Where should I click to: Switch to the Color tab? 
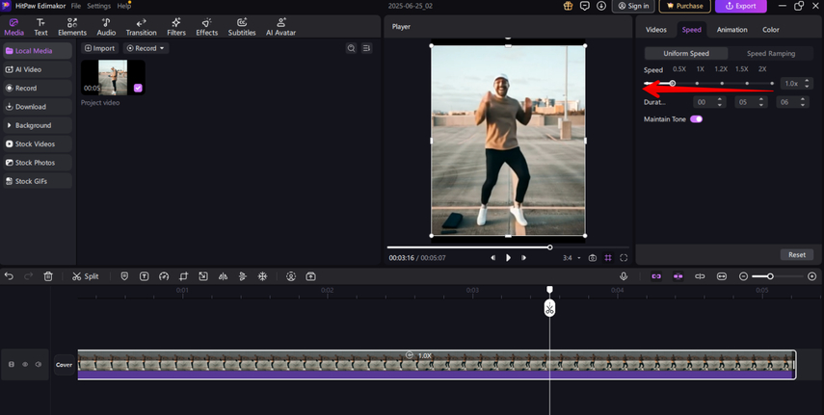click(771, 30)
